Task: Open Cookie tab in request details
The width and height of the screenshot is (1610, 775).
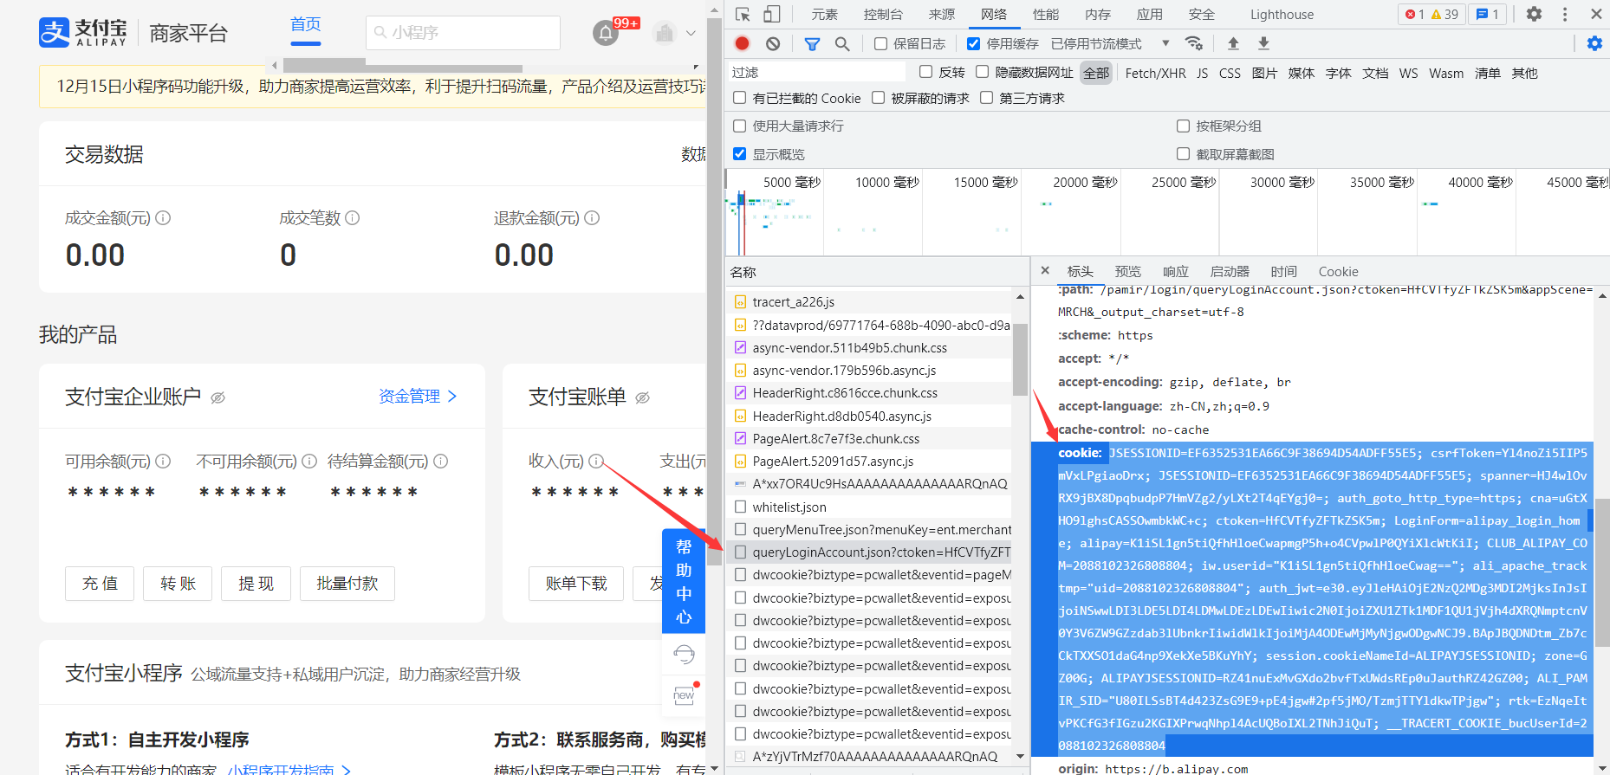Action: point(1338,271)
